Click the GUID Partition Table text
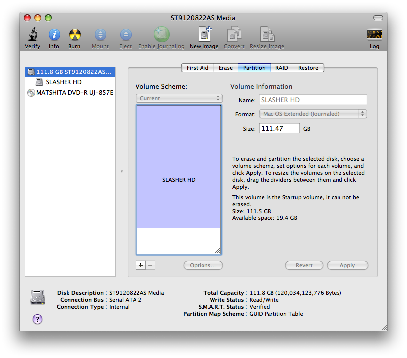The image size is (407, 358). [x=276, y=314]
